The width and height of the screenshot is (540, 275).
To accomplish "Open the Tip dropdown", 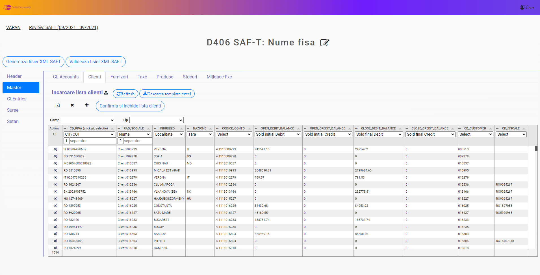I will [156, 120].
